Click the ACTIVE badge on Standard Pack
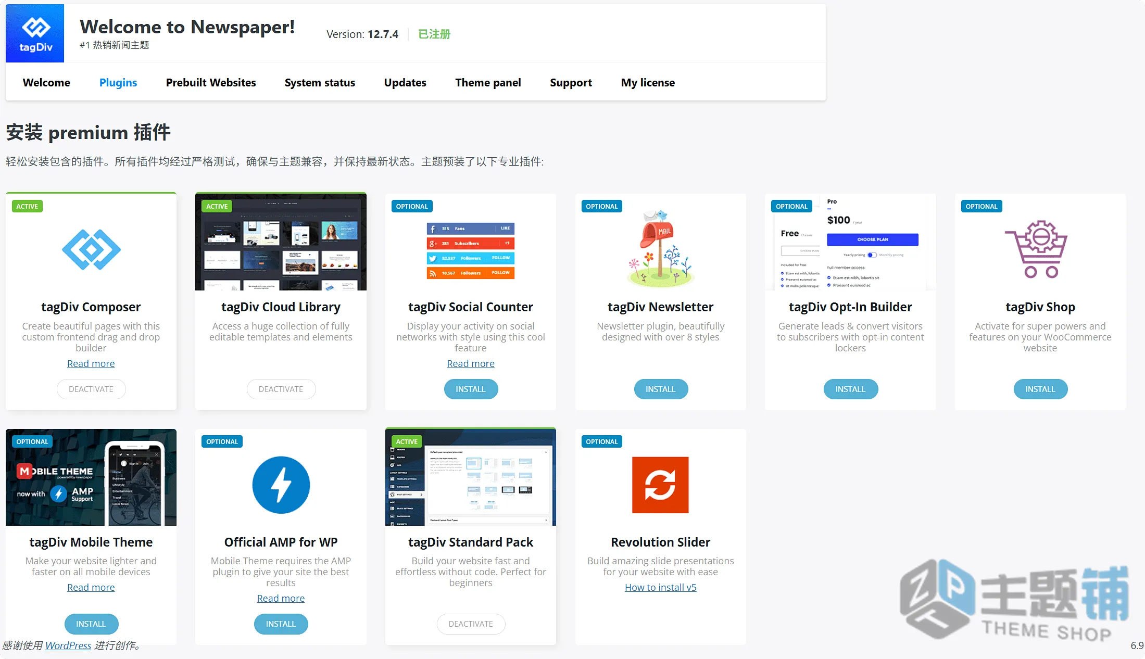Viewport: 1145px width, 659px height. (407, 441)
